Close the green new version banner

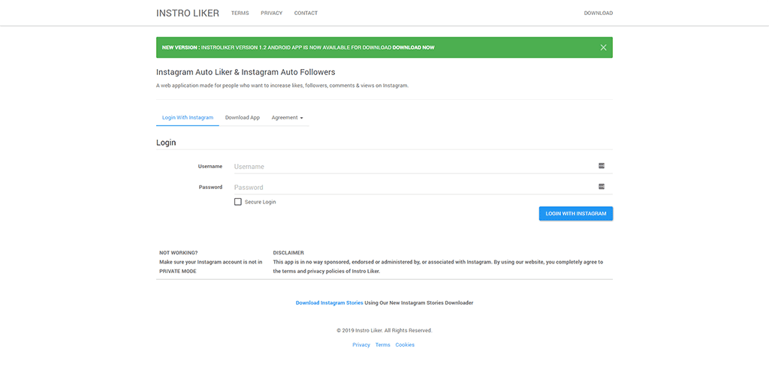(x=603, y=47)
